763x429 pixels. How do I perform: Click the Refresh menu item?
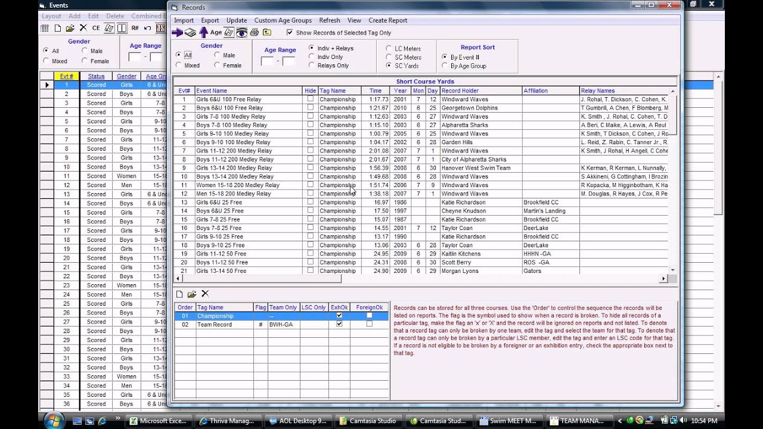click(x=330, y=20)
